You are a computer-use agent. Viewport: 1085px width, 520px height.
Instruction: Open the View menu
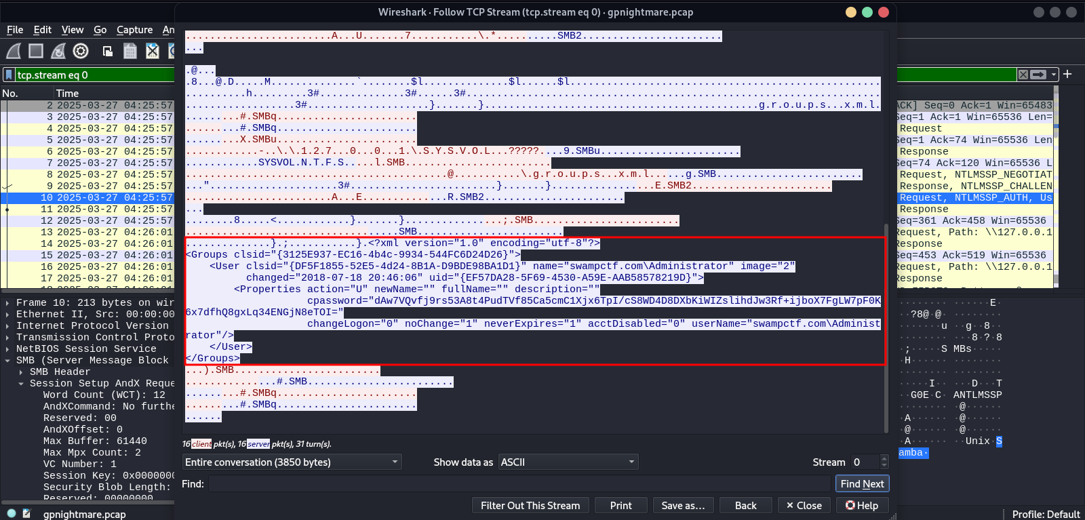tap(73, 30)
